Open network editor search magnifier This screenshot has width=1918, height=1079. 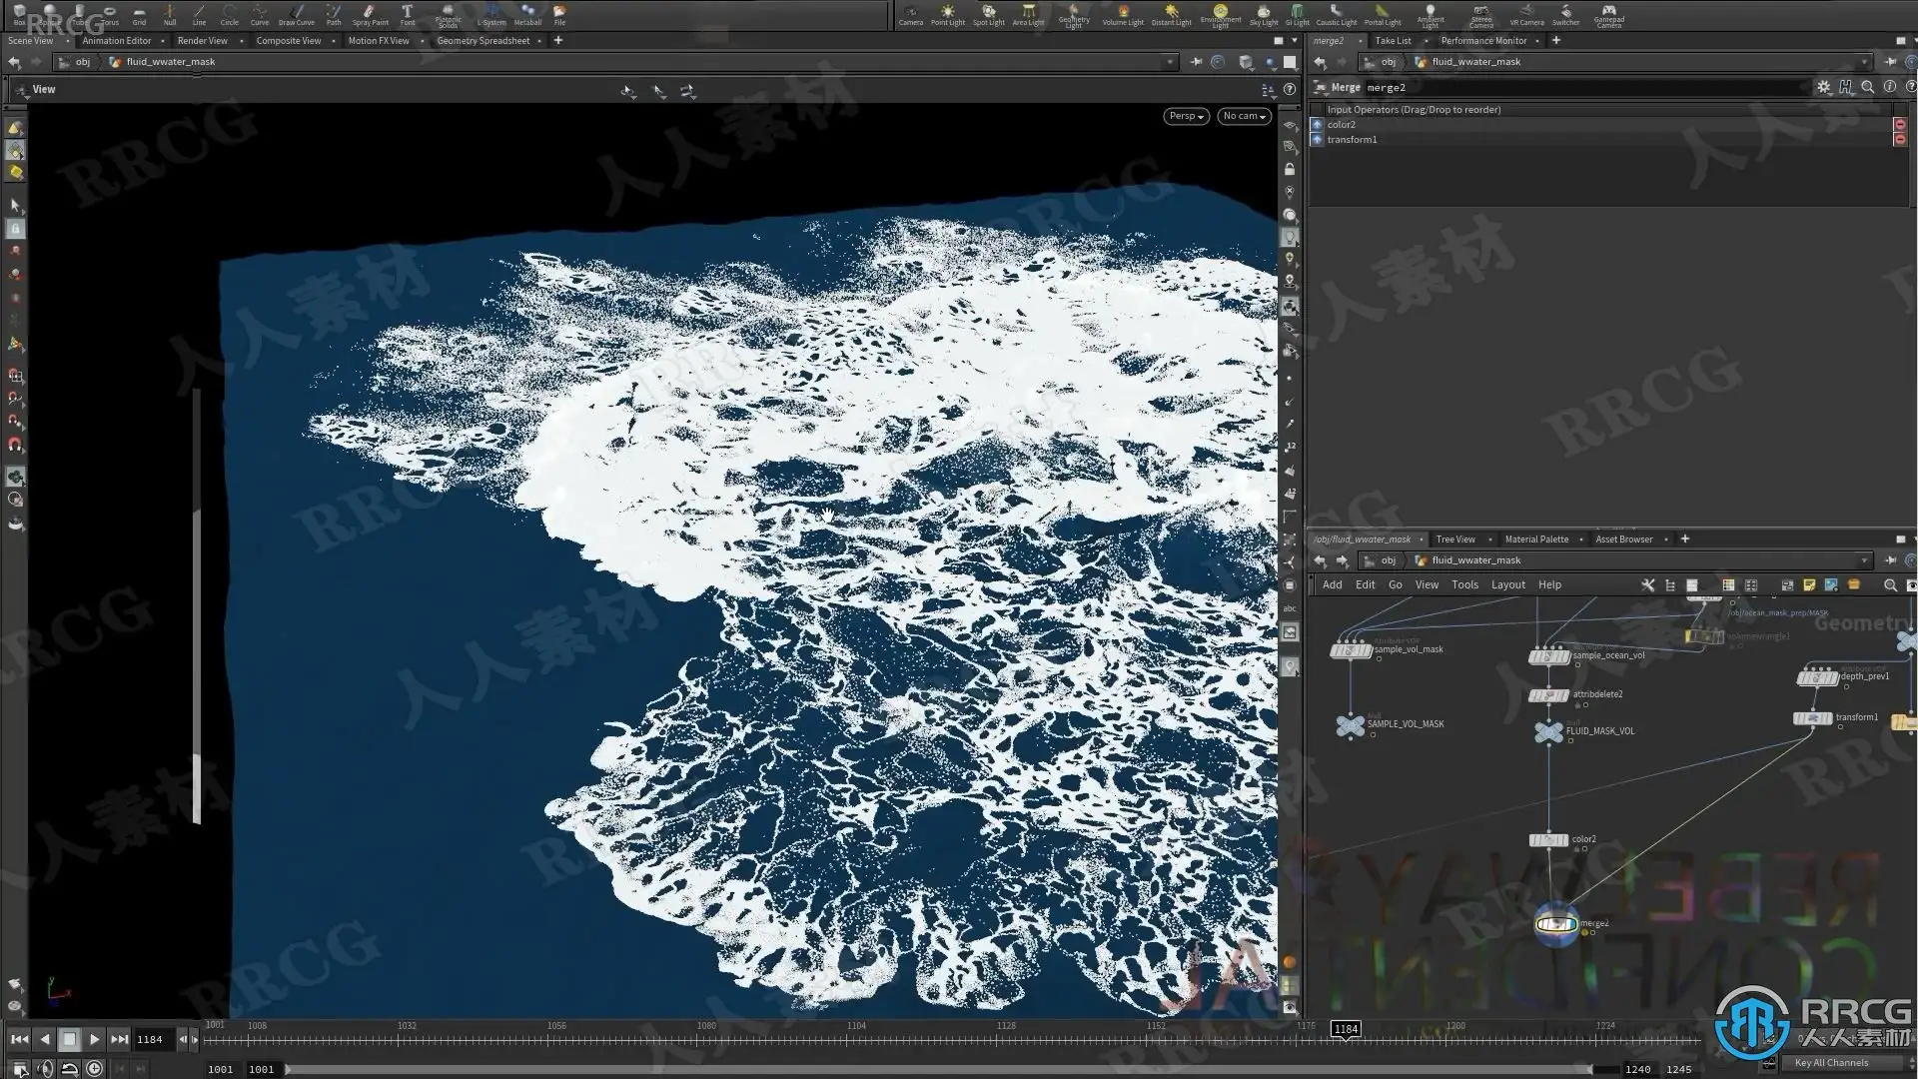[x=1890, y=585]
